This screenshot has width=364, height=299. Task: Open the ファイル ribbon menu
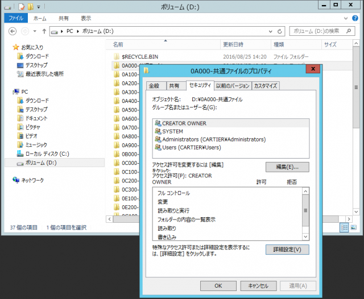(x=15, y=18)
